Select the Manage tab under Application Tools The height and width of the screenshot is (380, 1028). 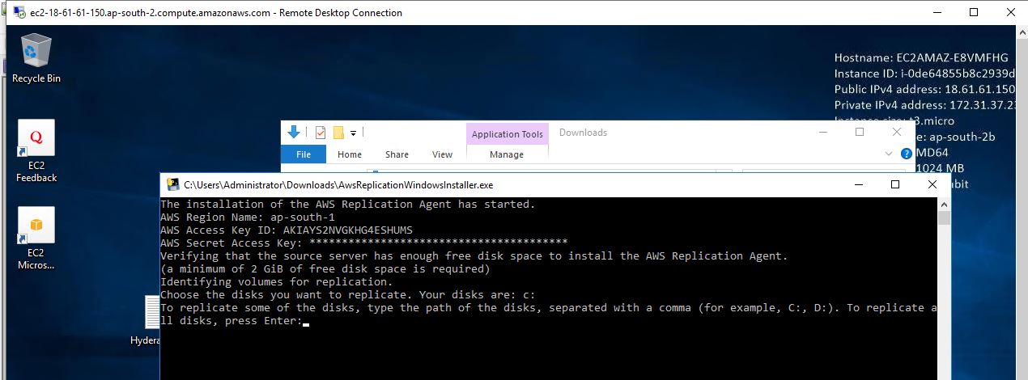(507, 154)
